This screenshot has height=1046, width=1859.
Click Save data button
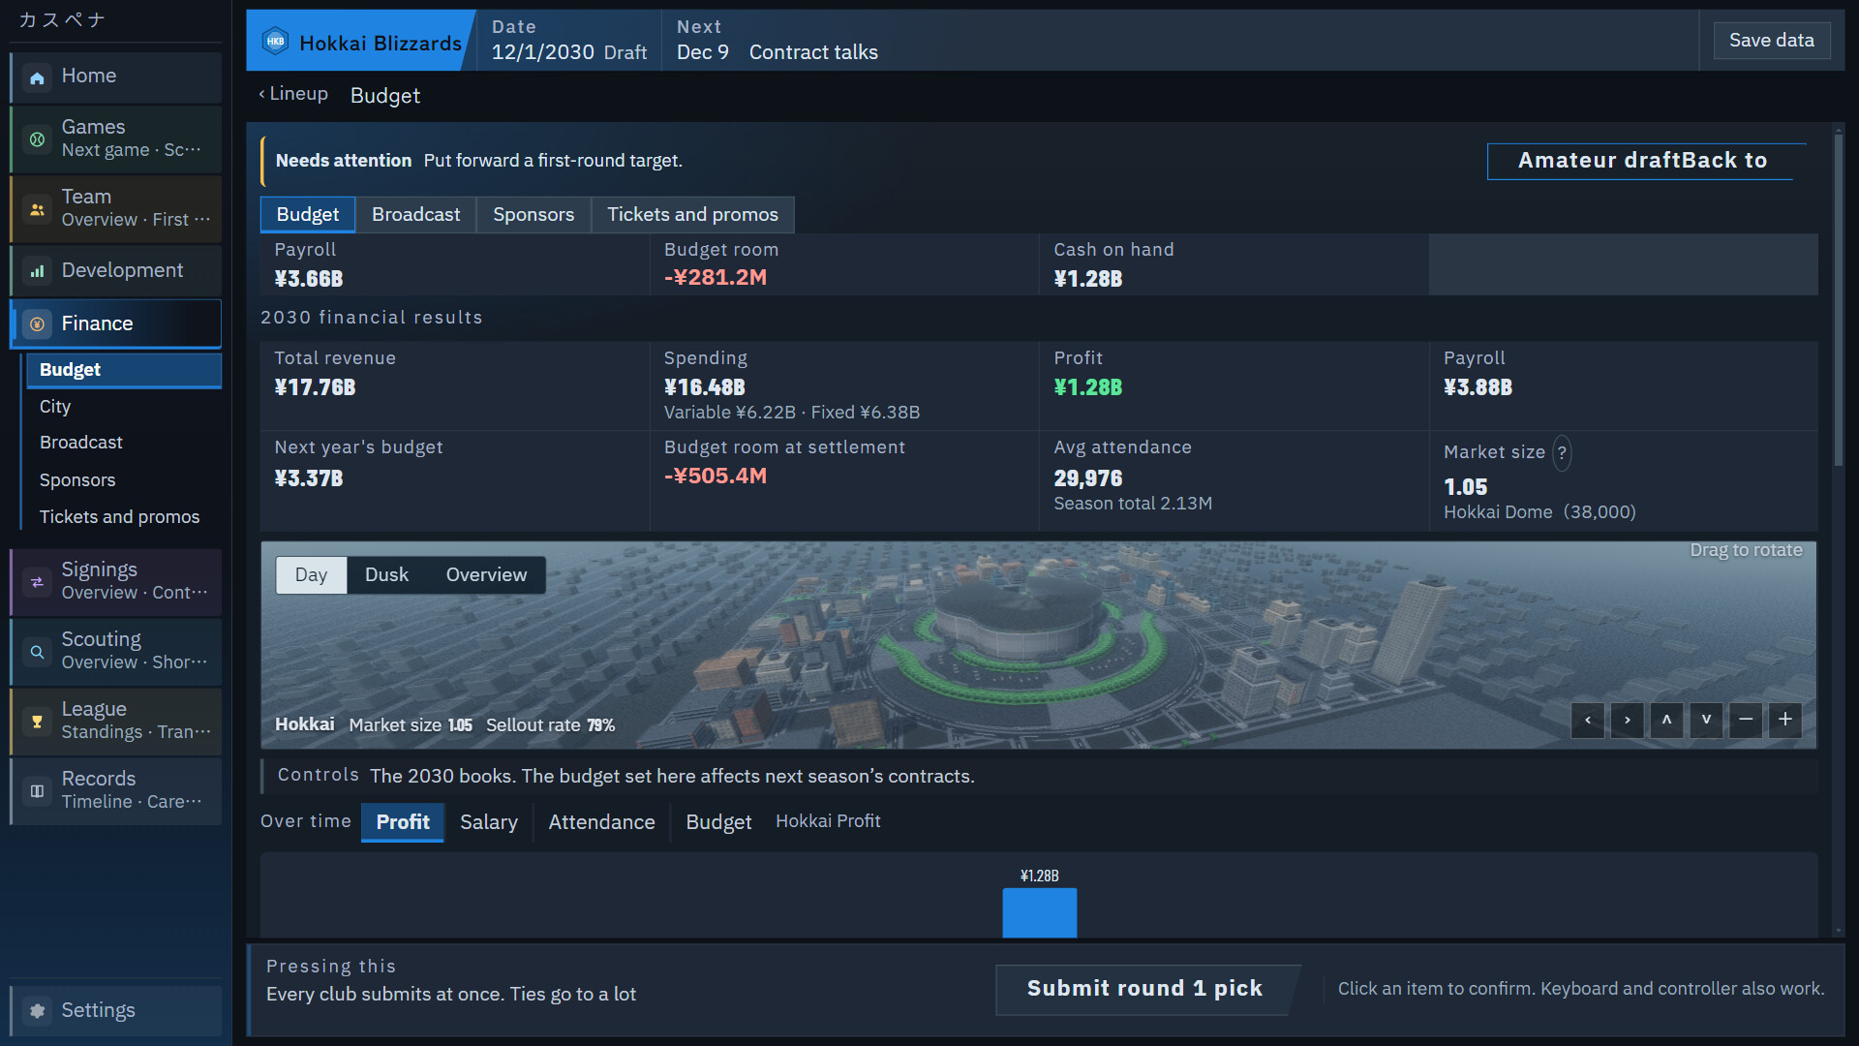point(1772,41)
